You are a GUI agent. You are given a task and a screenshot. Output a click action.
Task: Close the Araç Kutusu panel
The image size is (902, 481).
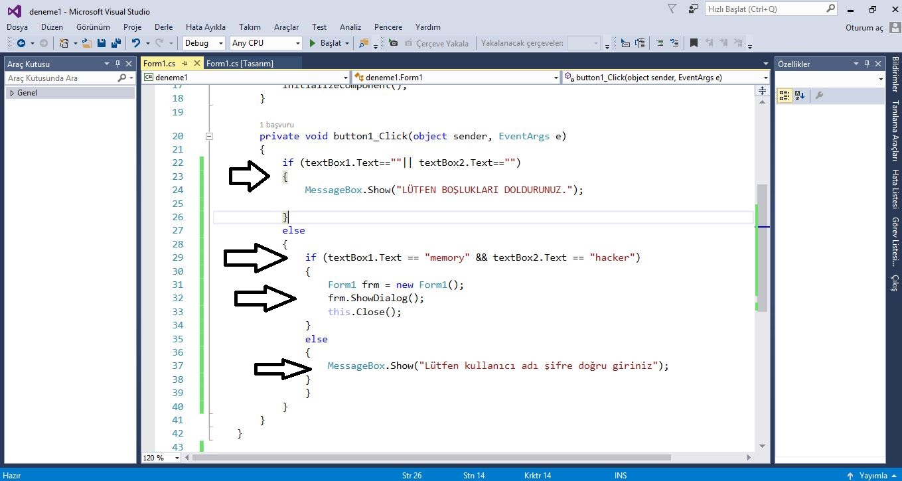point(129,64)
